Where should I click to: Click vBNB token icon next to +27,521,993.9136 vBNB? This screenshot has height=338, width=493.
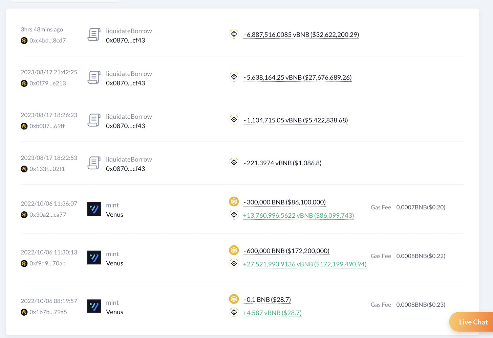[x=234, y=264]
